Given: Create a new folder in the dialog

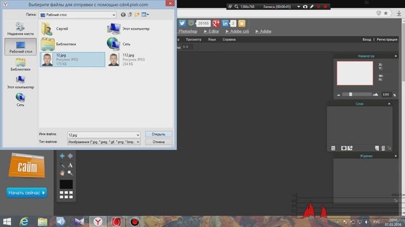Looking at the screenshot, I should coord(137,15).
